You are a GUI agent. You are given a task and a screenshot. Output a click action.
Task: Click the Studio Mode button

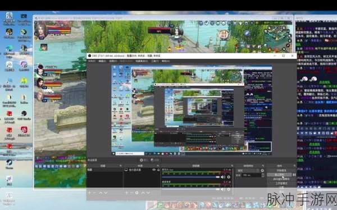281,183
